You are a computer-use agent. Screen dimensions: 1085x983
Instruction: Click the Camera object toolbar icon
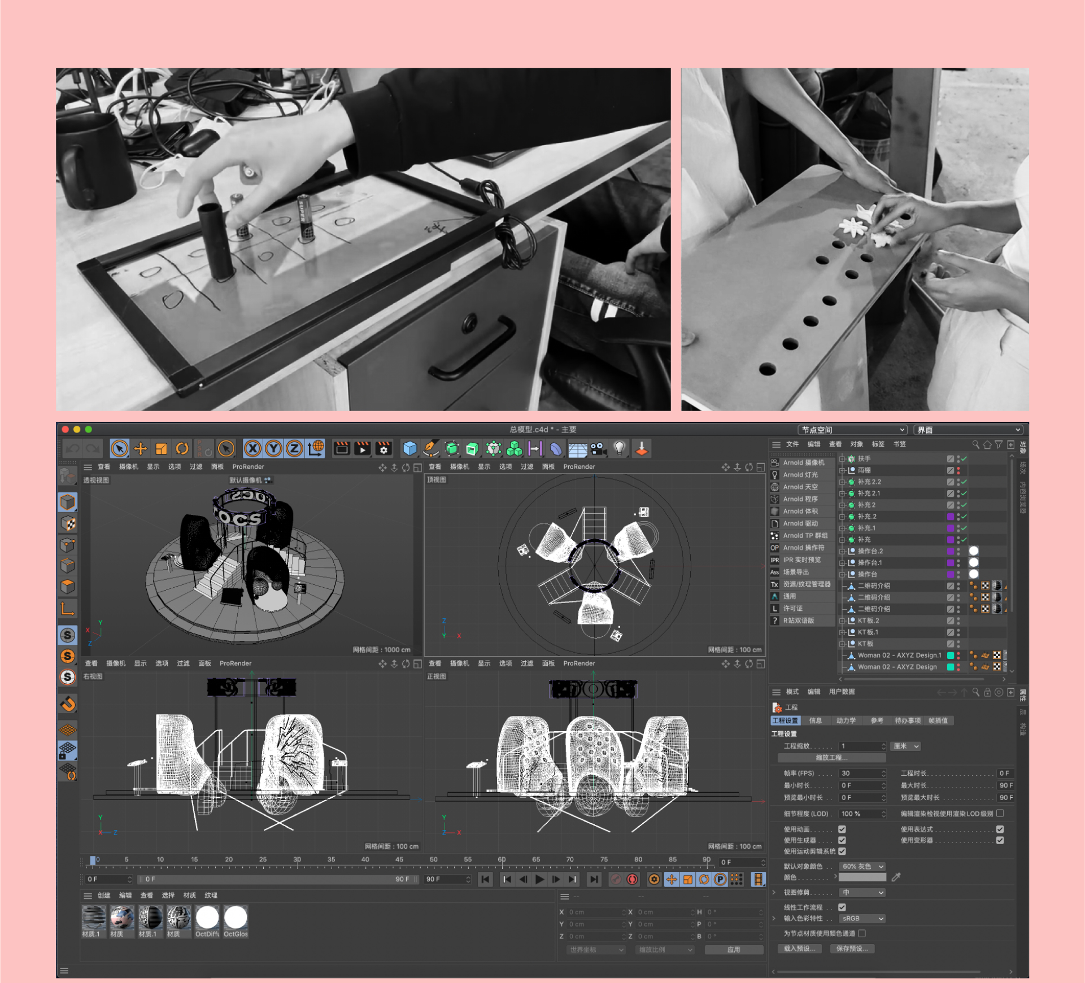pos(598,449)
